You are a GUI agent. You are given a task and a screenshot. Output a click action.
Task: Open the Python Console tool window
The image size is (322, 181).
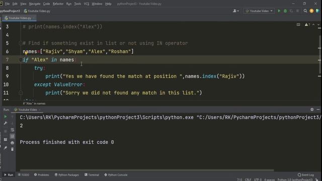(116, 175)
